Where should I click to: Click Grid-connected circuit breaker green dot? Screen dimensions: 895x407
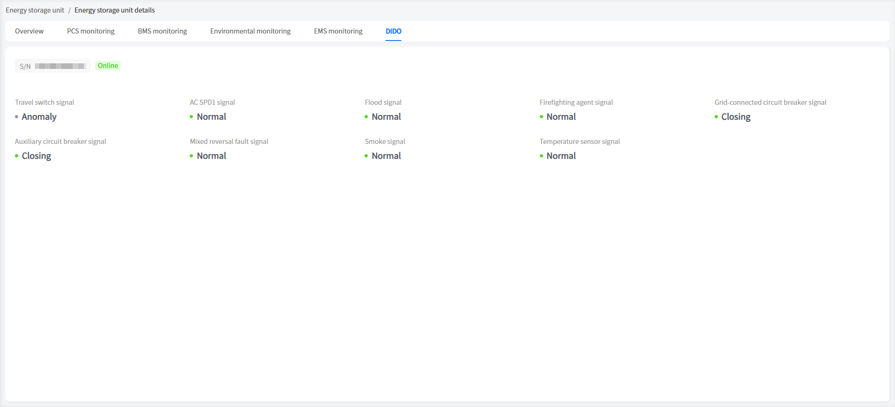pos(716,117)
